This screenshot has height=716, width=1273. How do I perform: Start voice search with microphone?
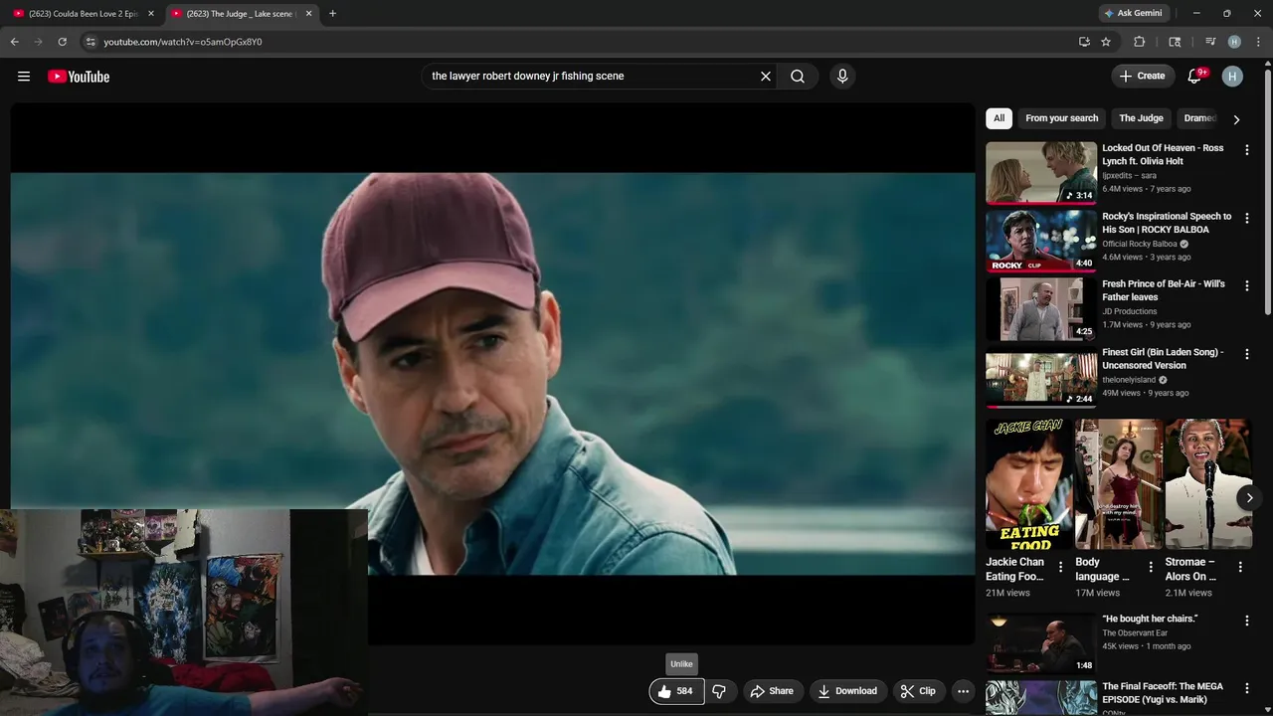[x=842, y=77]
